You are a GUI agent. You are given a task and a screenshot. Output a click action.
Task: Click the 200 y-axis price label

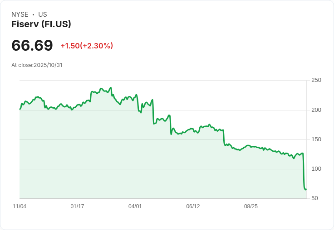coord(316,110)
